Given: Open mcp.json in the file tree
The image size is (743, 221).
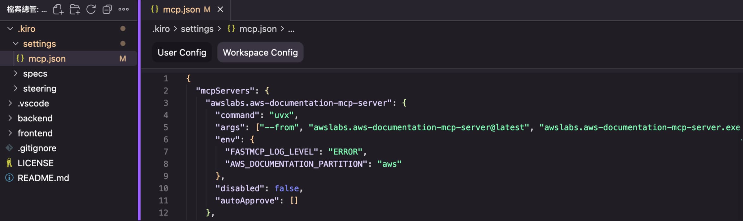Looking at the screenshot, I should tap(69, 58).
